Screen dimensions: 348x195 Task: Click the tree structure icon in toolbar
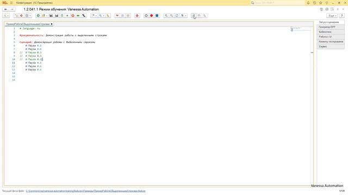click(x=16, y=16)
